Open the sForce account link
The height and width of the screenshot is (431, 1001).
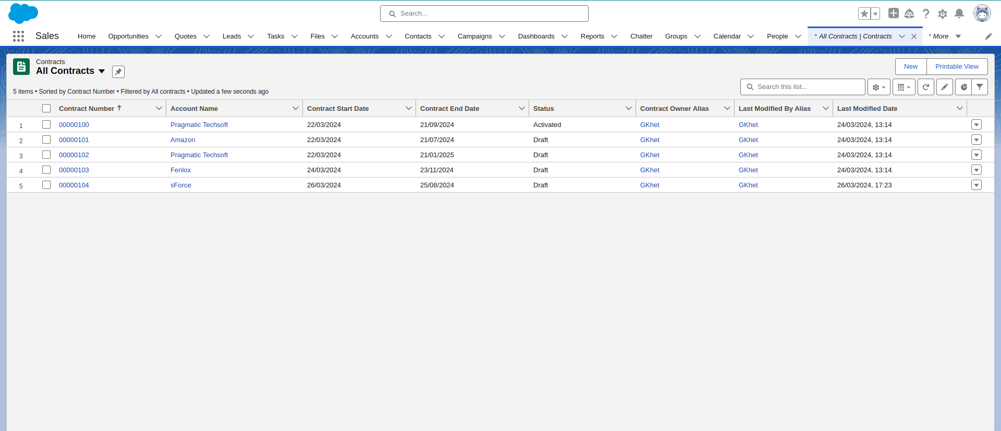(x=181, y=185)
